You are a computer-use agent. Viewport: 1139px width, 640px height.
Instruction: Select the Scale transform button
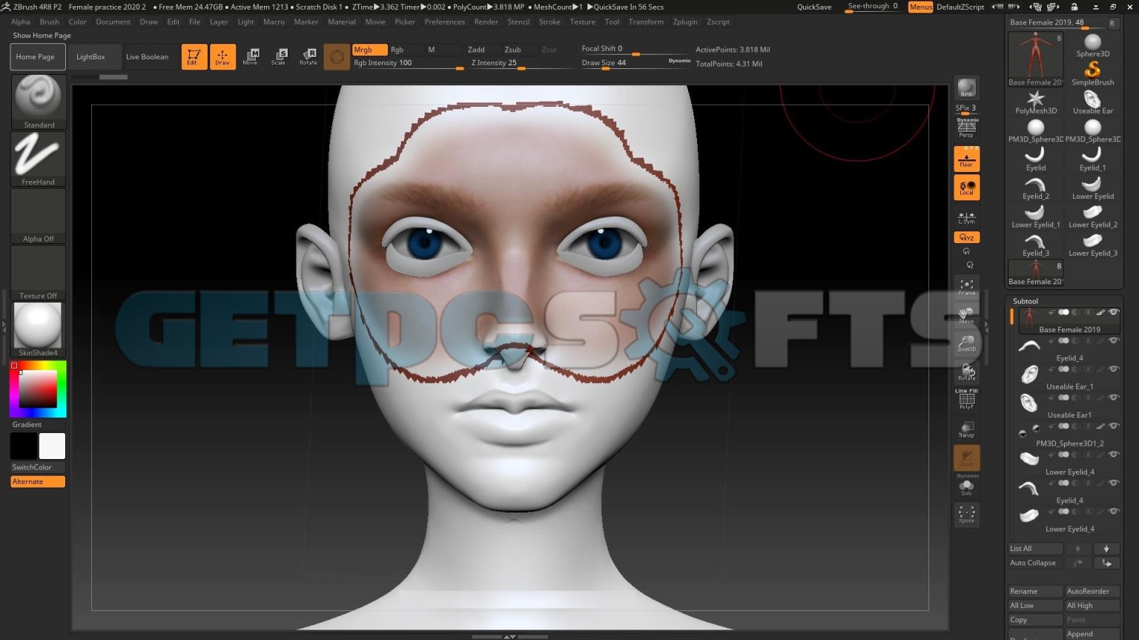coord(279,56)
